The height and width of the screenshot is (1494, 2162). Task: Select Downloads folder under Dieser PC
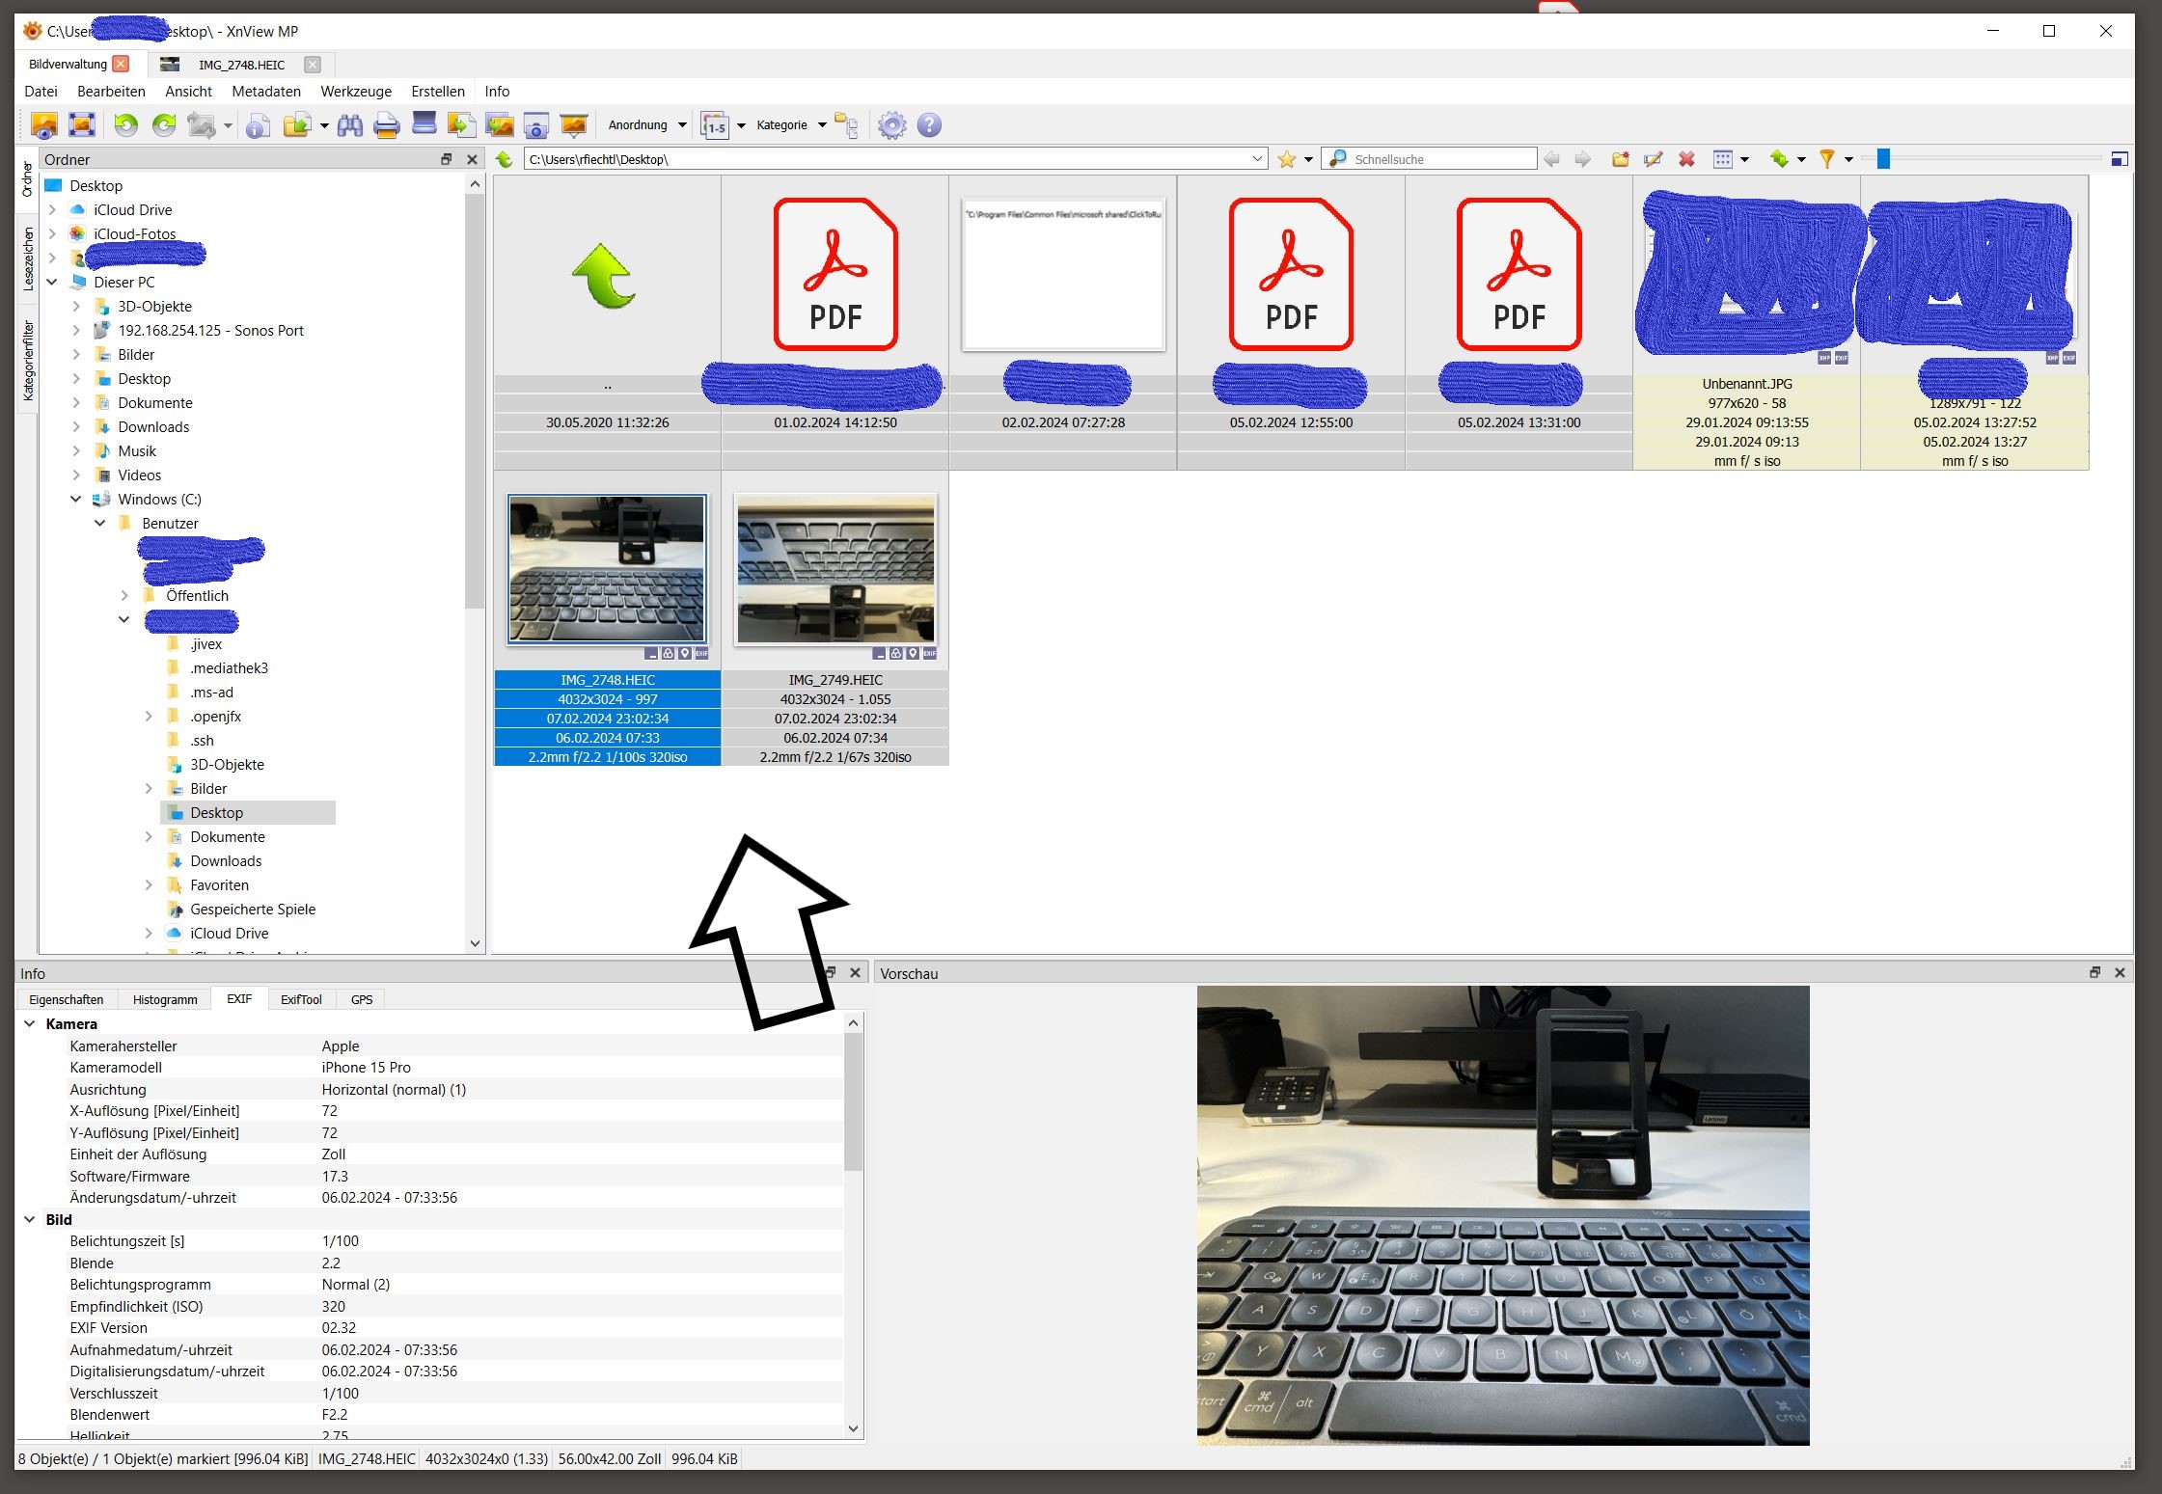153,427
